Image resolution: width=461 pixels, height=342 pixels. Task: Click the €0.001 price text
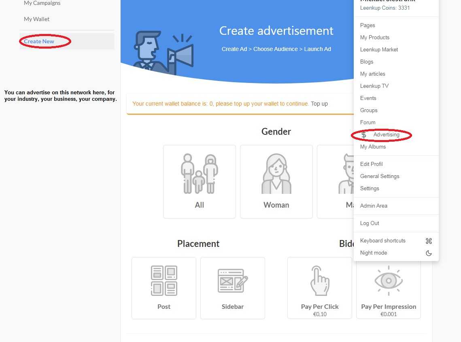(389, 314)
